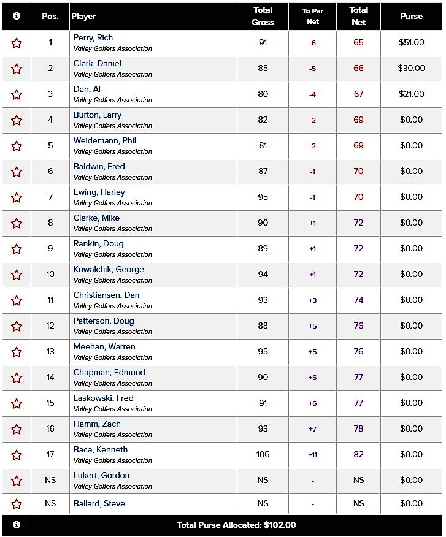This screenshot has width=446, height=537.
Task: Click the info icon beside Total Purse Allocated
Action: pyautogui.click(x=17, y=525)
